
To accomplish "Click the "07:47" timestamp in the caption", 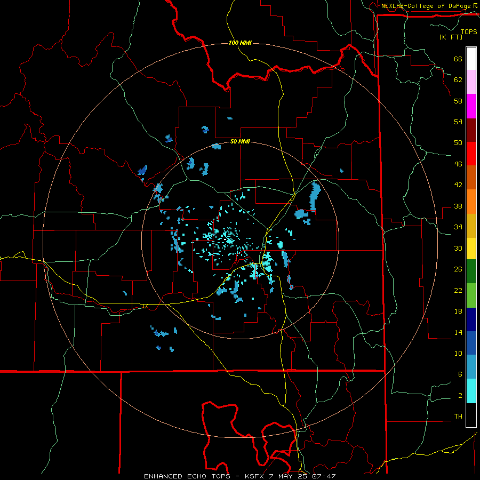I will (x=324, y=476).
